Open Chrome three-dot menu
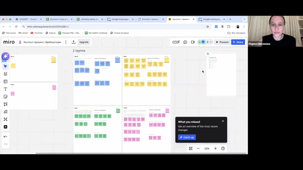This screenshot has height=170, width=303. click(x=244, y=26)
